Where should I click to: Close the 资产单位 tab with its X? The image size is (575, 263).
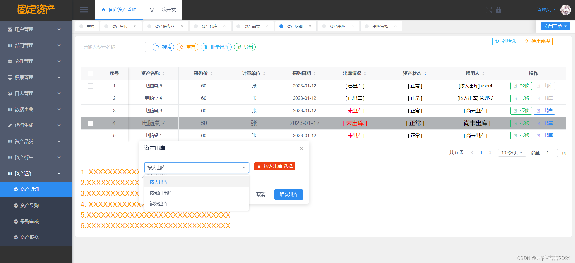point(135,26)
